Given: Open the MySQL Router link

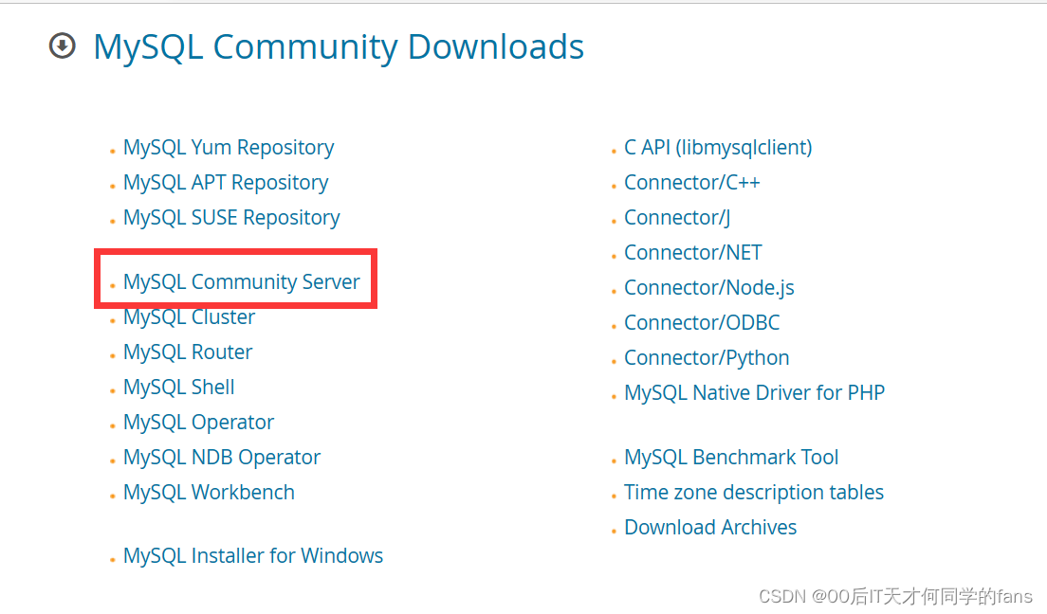Looking at the screenshot, I should 187,352.
